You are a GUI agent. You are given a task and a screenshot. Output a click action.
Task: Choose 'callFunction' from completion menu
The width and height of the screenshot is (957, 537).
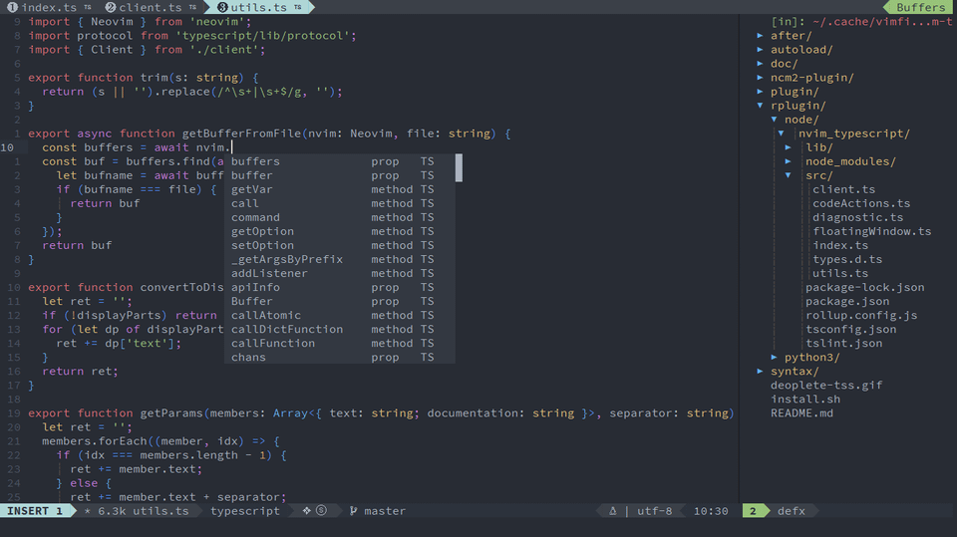(339, 344)
